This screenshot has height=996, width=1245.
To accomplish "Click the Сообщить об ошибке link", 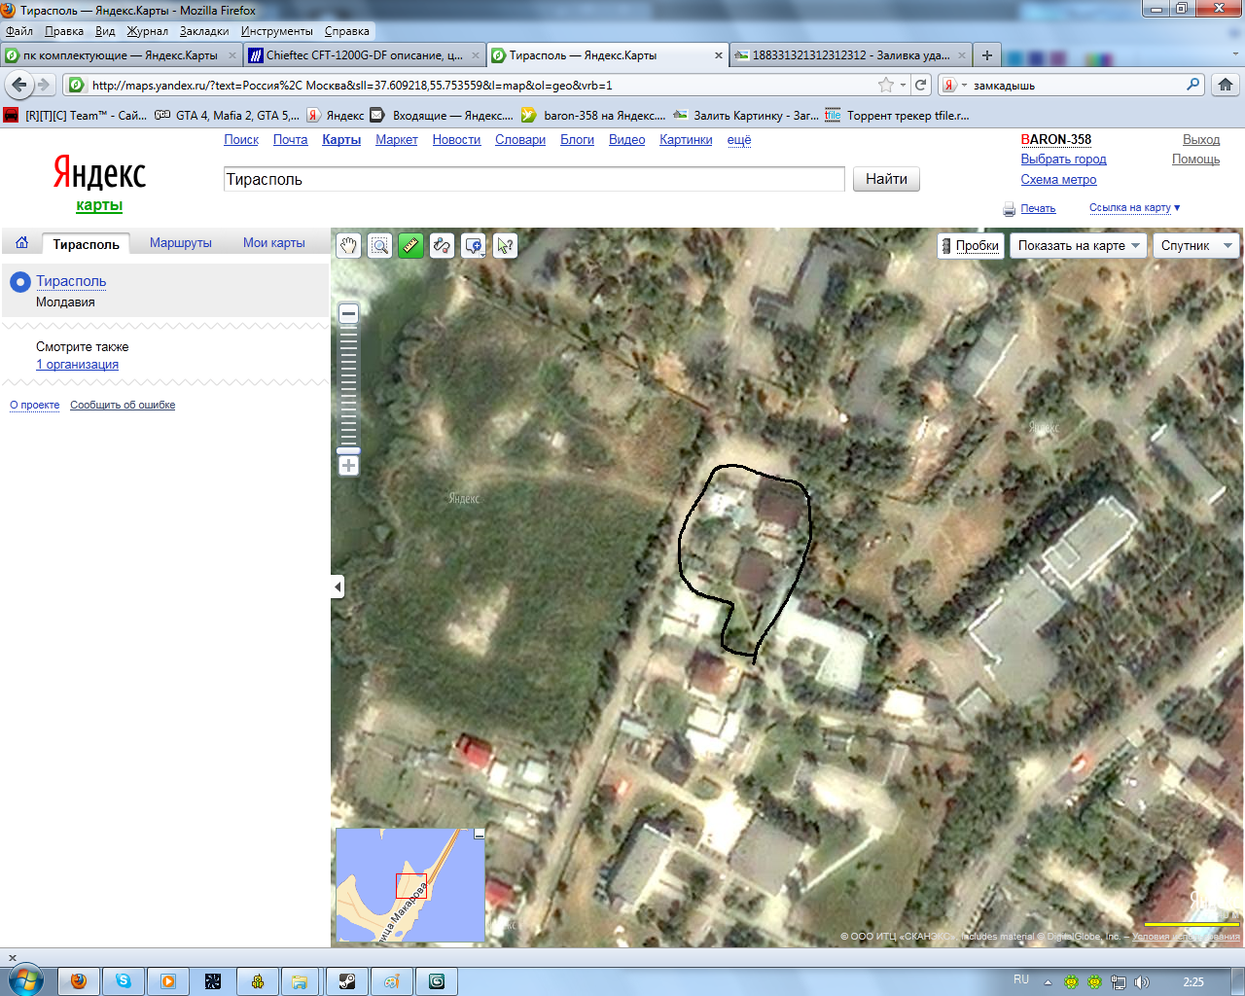I will click(x=123, y=405).
